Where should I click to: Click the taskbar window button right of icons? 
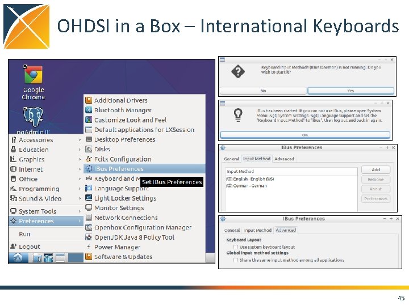(76, 258)
